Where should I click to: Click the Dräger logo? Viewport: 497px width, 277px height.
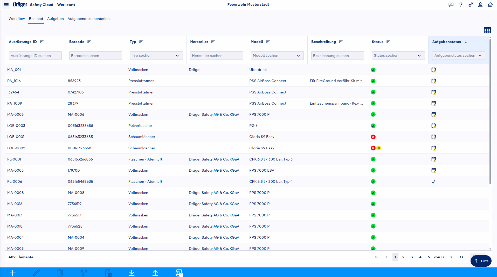20,4
